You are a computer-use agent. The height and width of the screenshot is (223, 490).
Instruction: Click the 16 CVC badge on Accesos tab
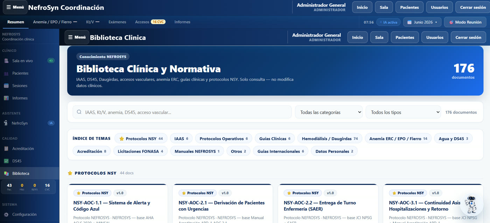(x=158, y=22)
